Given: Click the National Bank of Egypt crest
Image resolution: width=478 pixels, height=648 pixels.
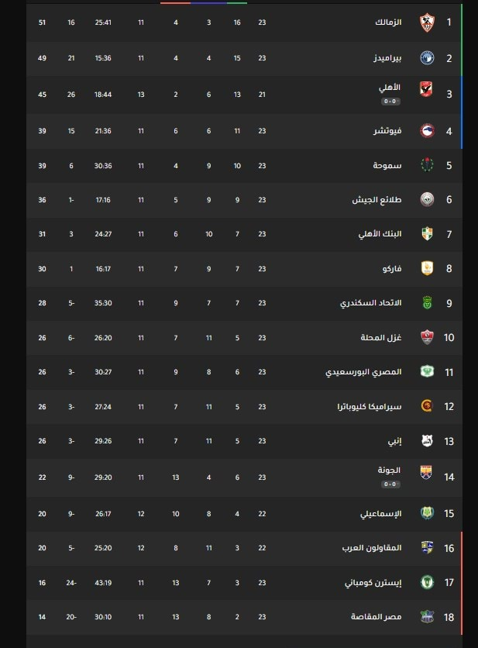Looking at the screenshot, I should 427,233.
